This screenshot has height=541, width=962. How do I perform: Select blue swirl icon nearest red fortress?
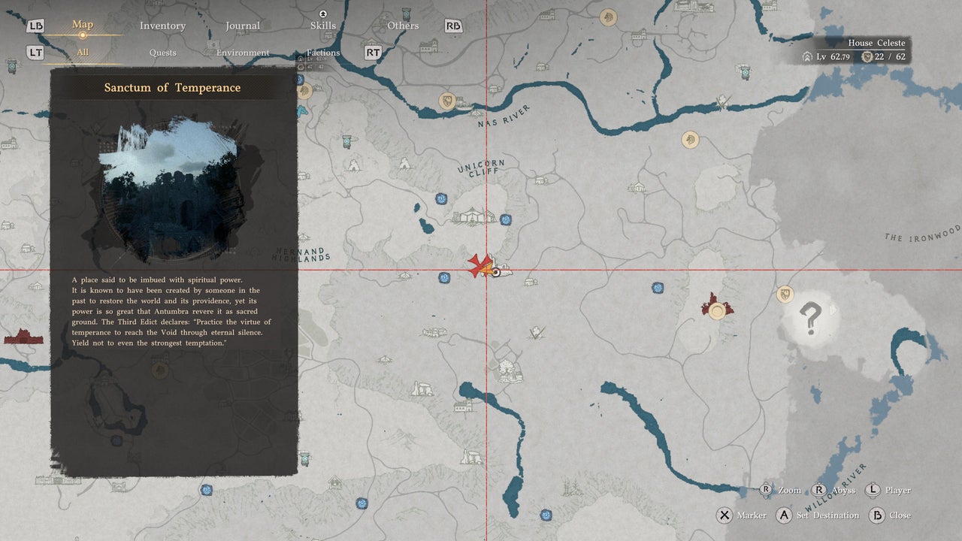(658, 287)
